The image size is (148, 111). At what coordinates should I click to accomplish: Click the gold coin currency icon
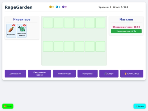coord(50,7)
